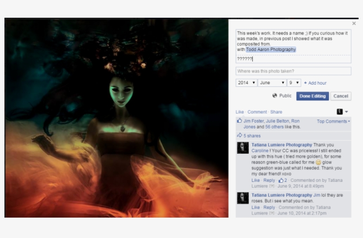Click Like on the 'Thank you Caroline' comment

[255, 180]
